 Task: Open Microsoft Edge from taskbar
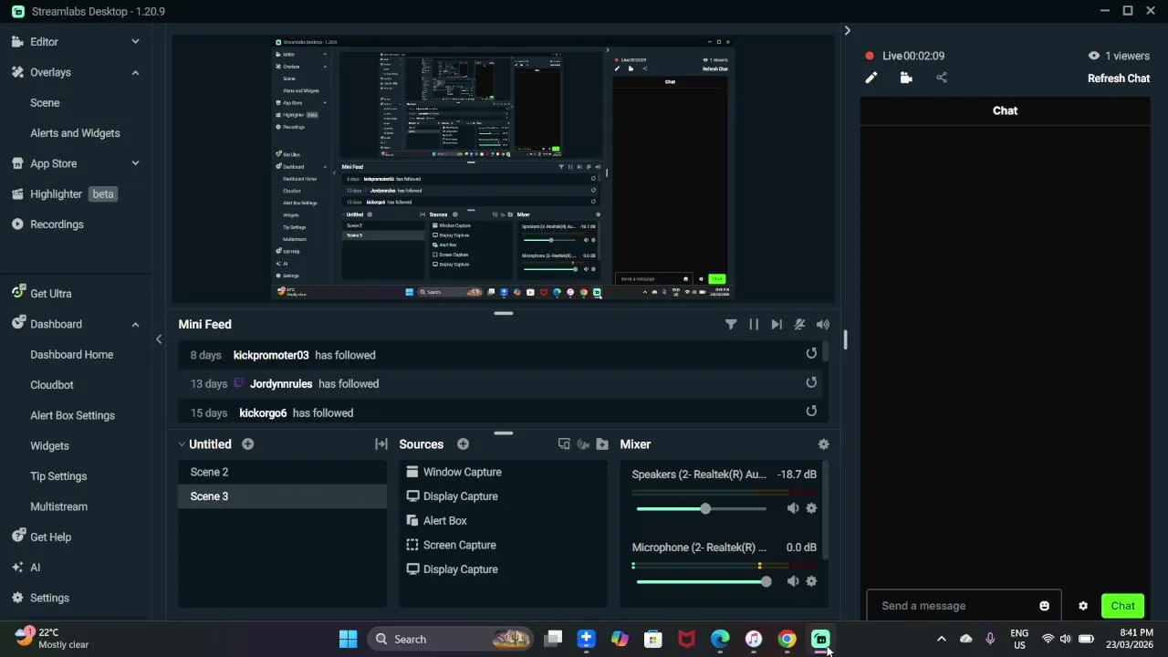click(720, 639)
